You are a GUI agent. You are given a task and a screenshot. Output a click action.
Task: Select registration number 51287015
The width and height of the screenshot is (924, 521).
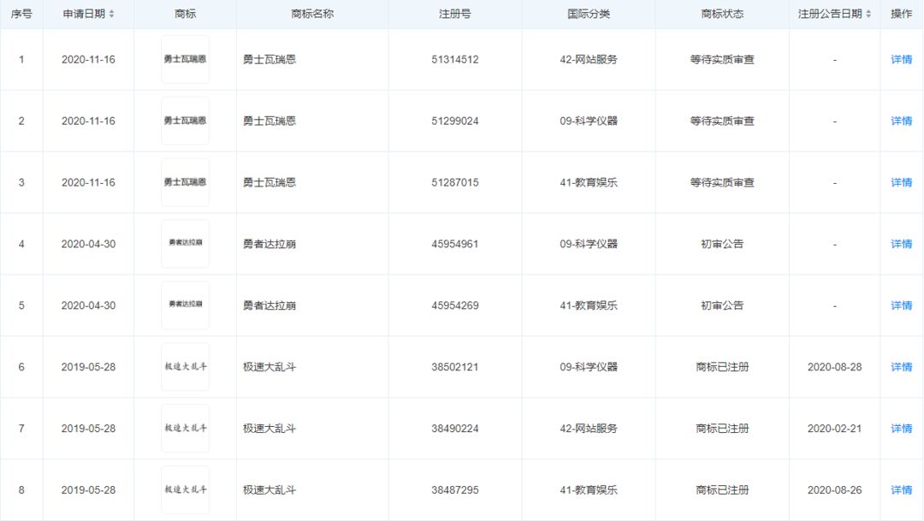(455, 183)
